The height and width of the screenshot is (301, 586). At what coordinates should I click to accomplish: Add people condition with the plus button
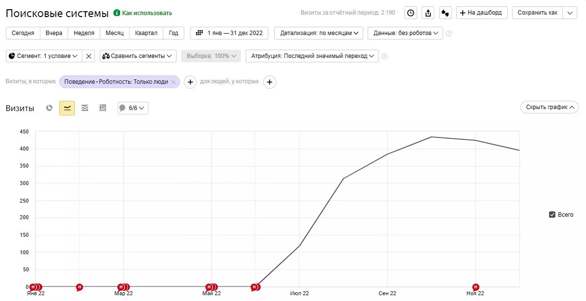pos(269,82)
